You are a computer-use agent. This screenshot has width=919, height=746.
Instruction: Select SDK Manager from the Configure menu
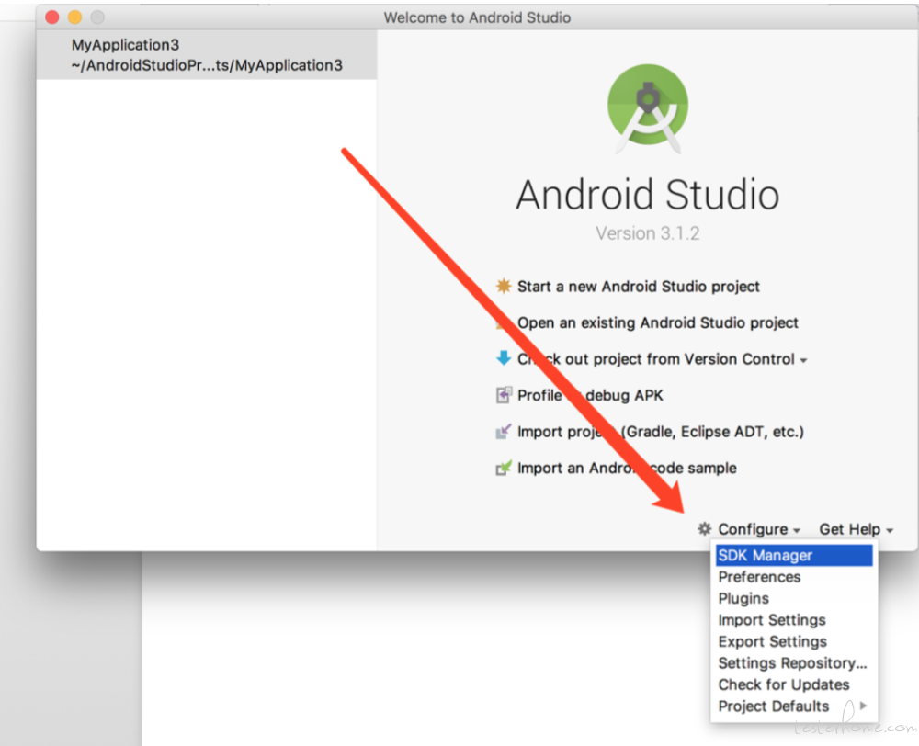click(794, 555)
